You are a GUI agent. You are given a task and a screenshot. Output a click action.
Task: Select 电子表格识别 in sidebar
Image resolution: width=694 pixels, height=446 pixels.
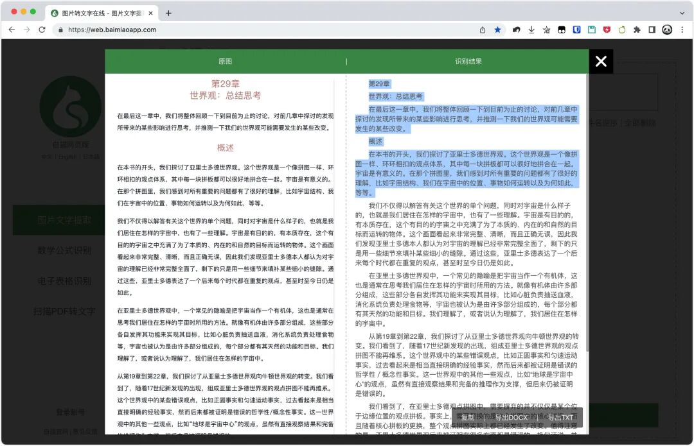64,280
